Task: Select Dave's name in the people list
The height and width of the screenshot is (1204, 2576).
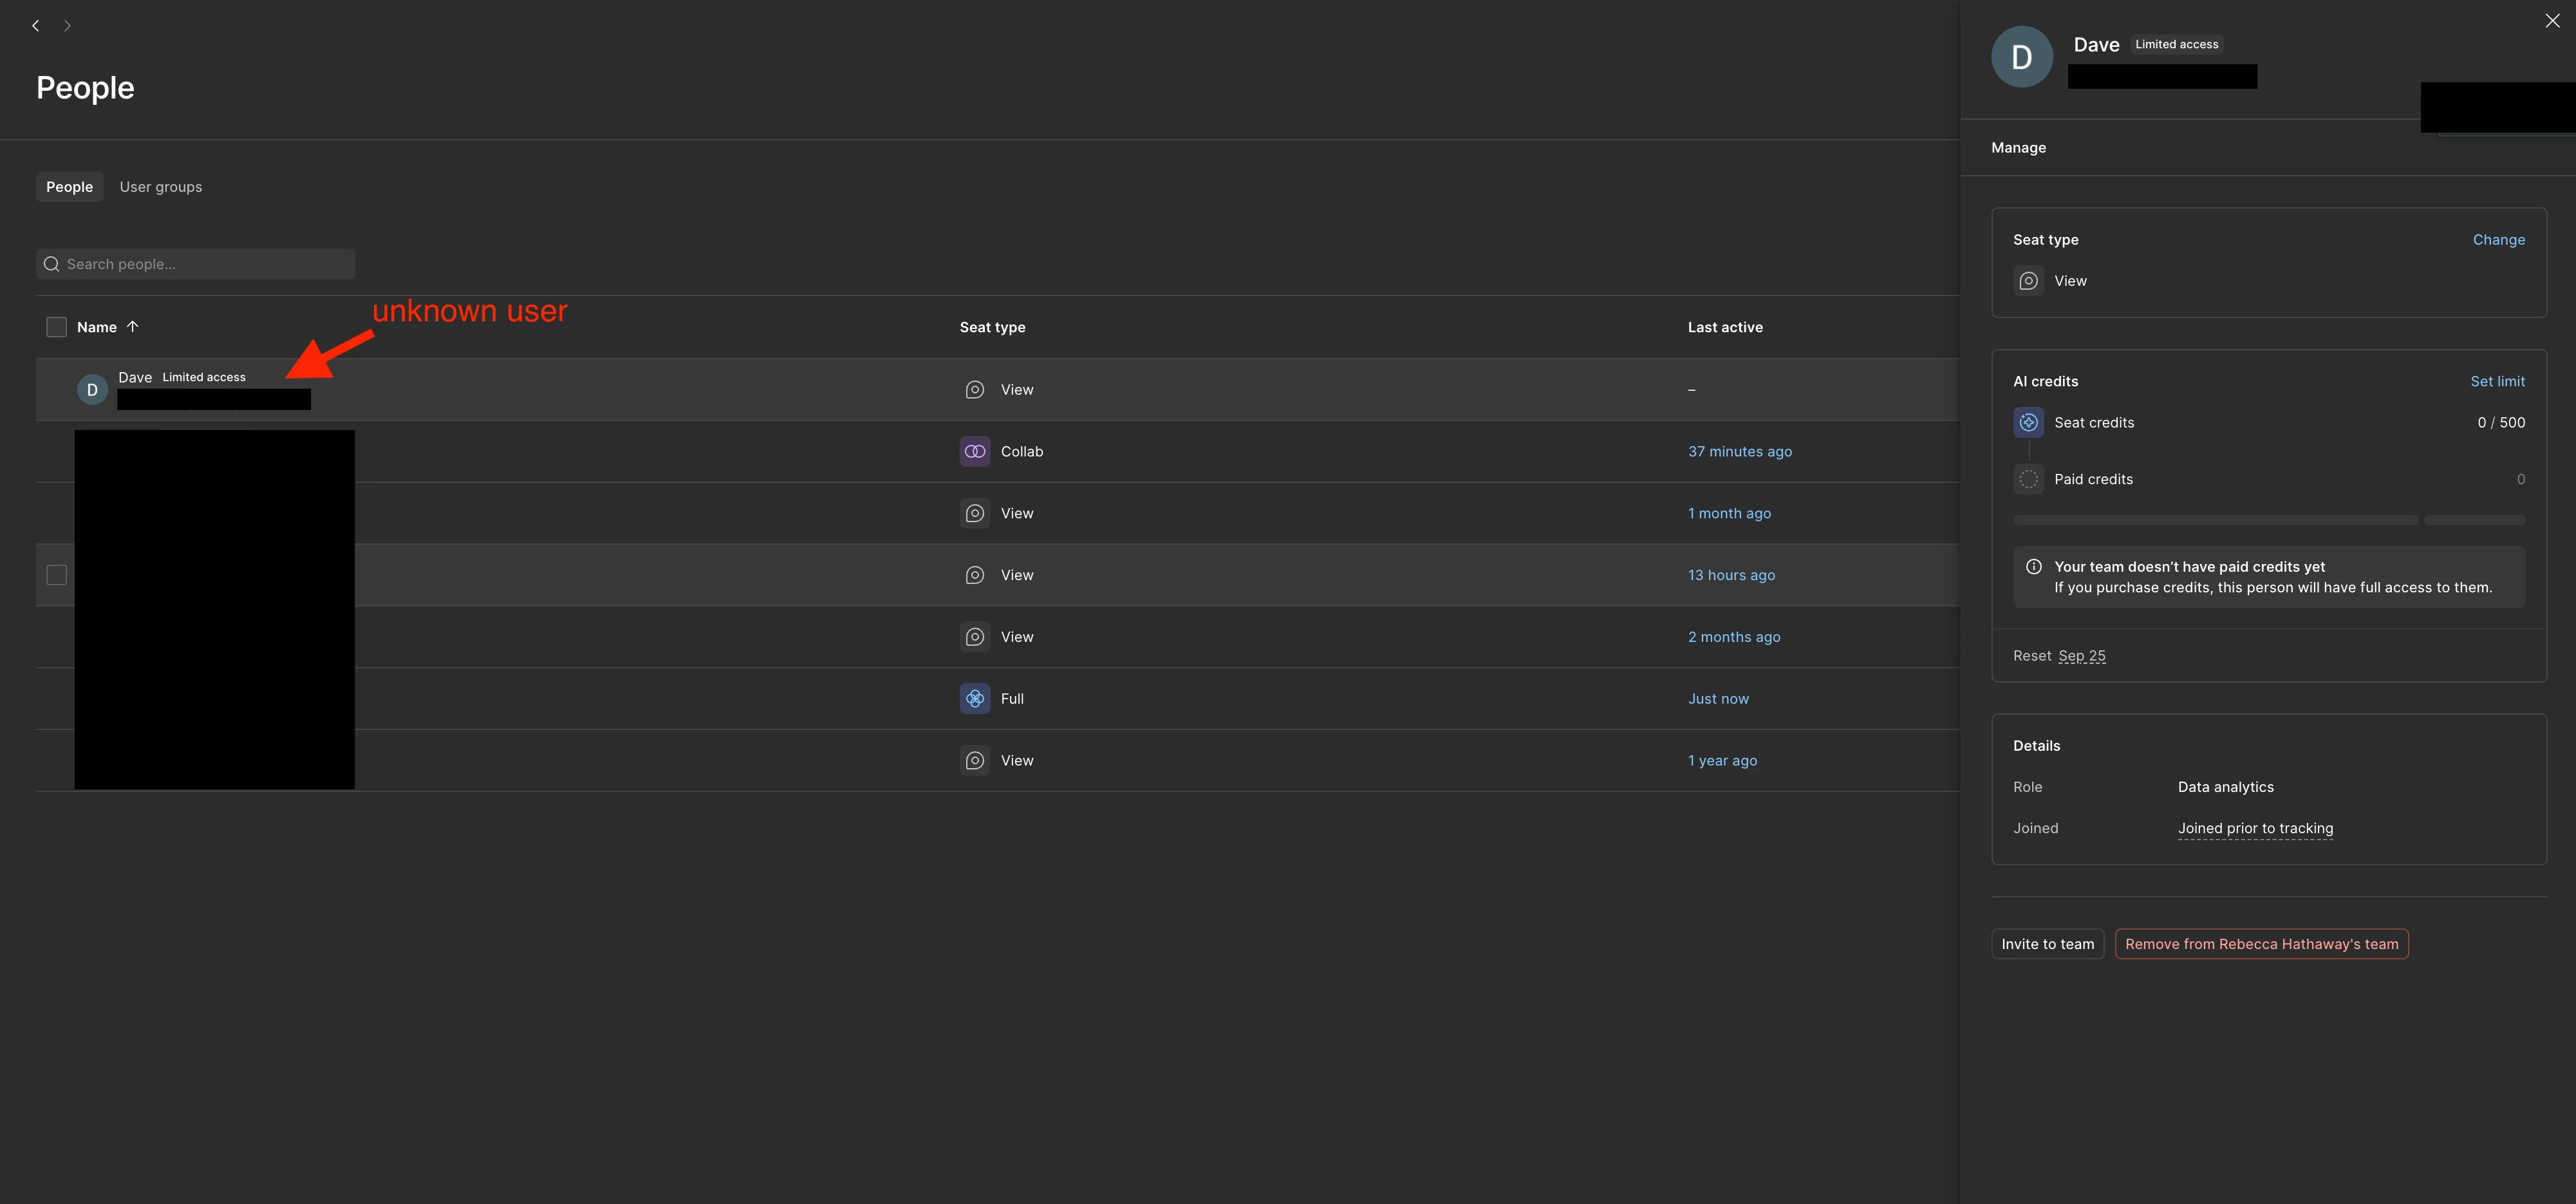Action: point(135,378)
